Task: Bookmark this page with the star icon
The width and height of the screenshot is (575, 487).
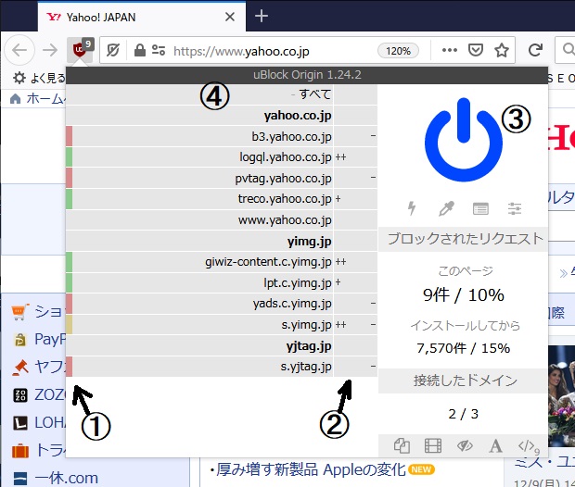Action: pyautogui.click(x=502, y=50)
